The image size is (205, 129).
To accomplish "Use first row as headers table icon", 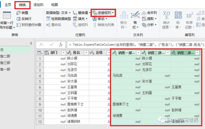I will 7,15.
